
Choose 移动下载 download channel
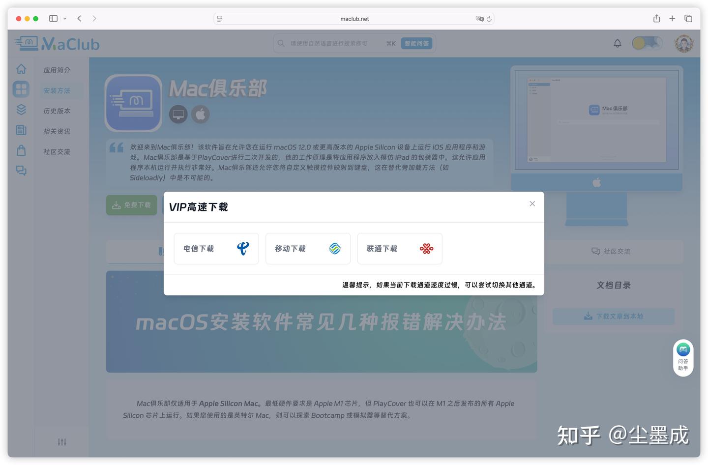(308, 249)
